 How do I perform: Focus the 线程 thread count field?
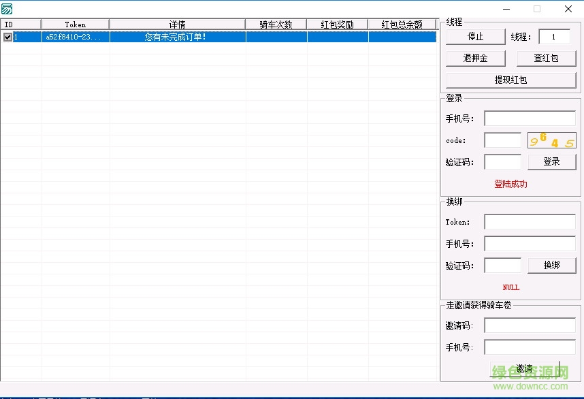554,37
